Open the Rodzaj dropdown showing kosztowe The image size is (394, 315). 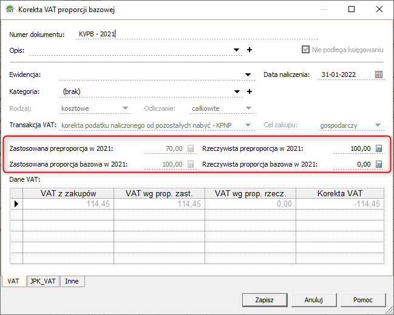point(125,108)
